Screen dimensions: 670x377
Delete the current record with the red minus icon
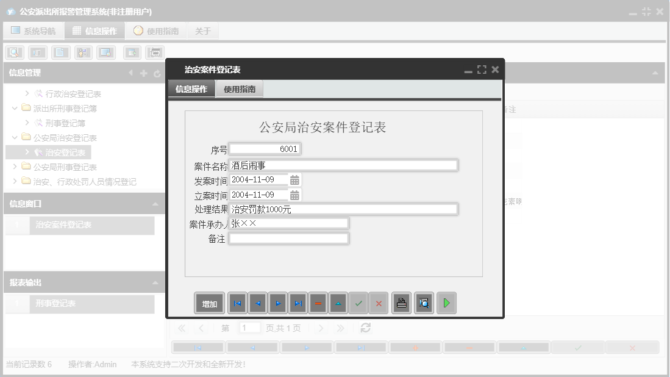click(x=318, y=303)
